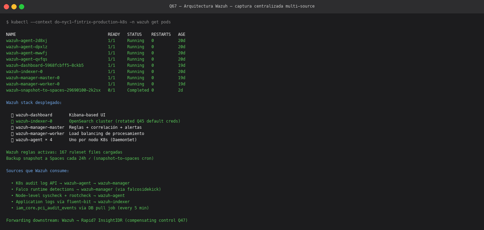Click the 'Sources que Wazuh consume:' heading
Screen dimensions: 484x230
point(38,171)
